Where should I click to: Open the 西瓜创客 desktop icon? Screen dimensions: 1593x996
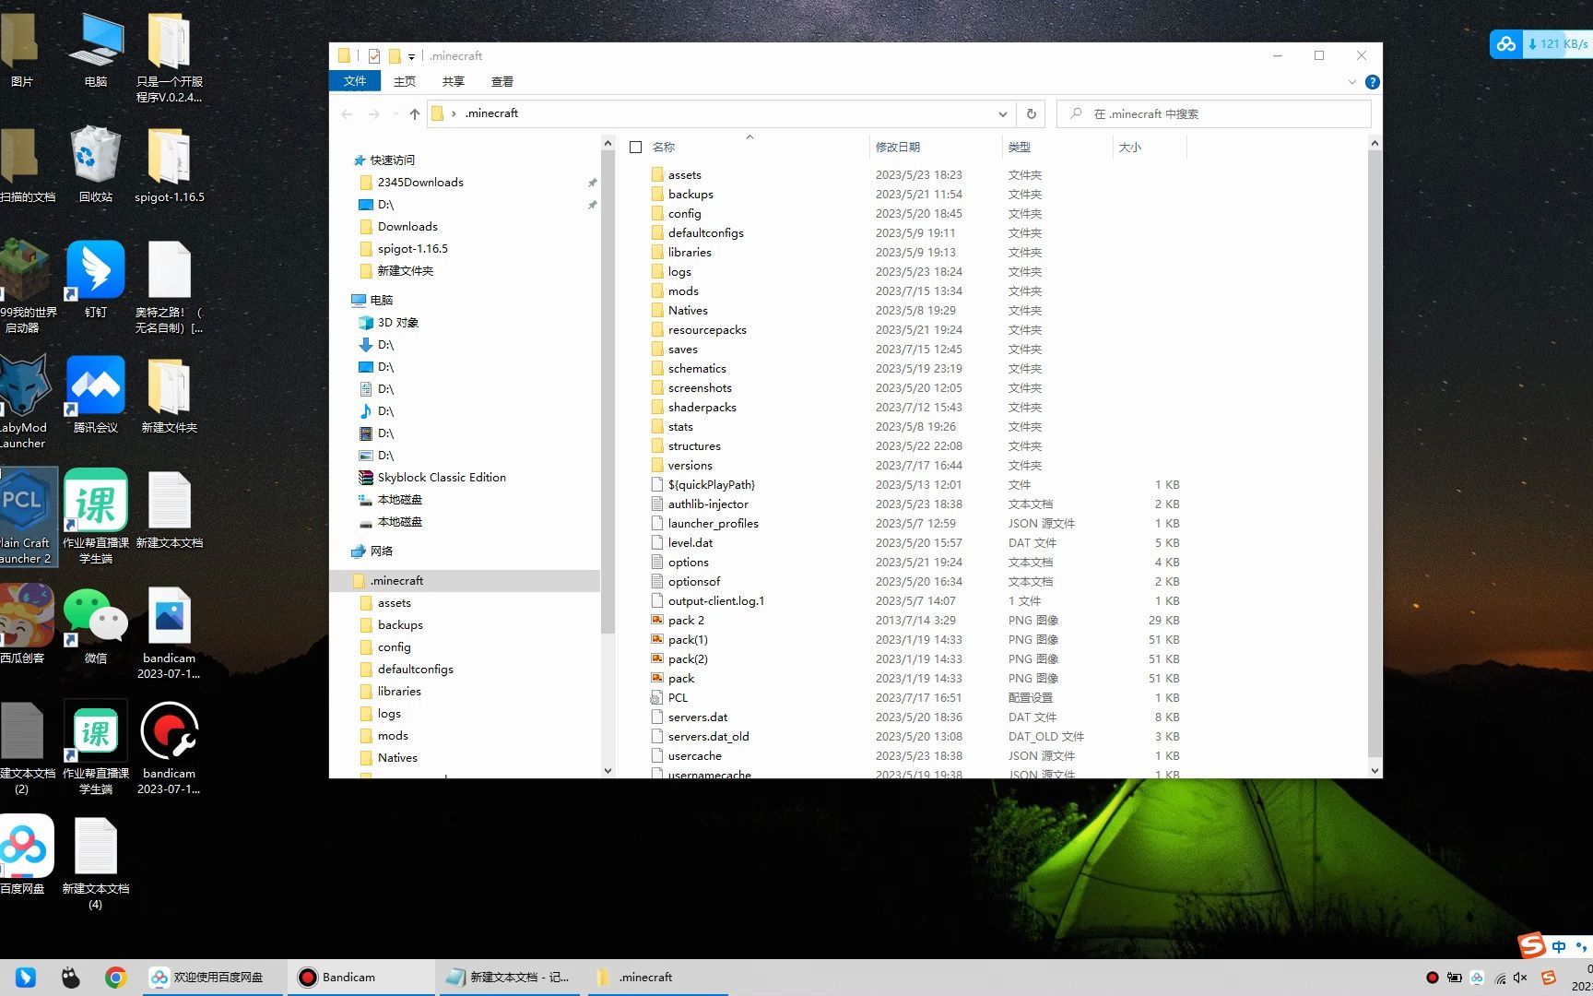(x=25, y=625)
